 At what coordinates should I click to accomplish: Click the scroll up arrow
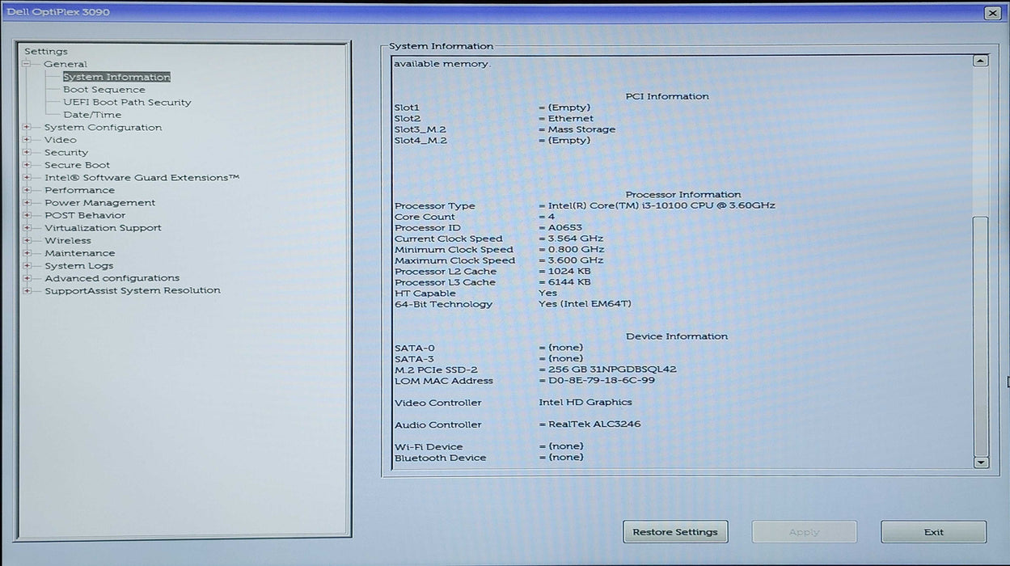coord(980,61)
